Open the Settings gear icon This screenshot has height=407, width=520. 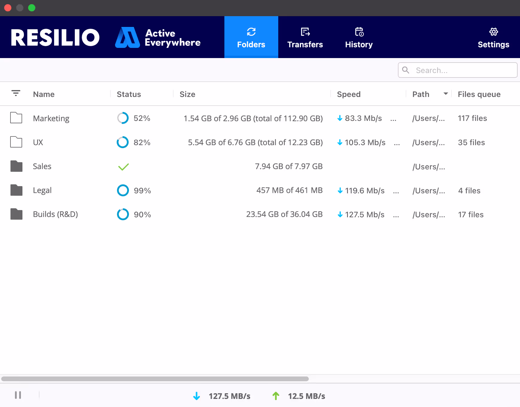pyautogui.click(x=493, y=31)
